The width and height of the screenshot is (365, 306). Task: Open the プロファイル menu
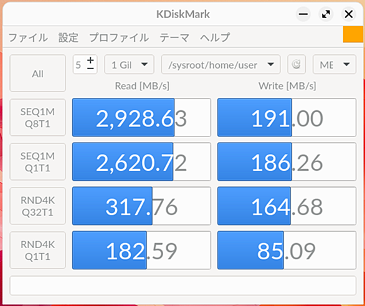(119, 38)
